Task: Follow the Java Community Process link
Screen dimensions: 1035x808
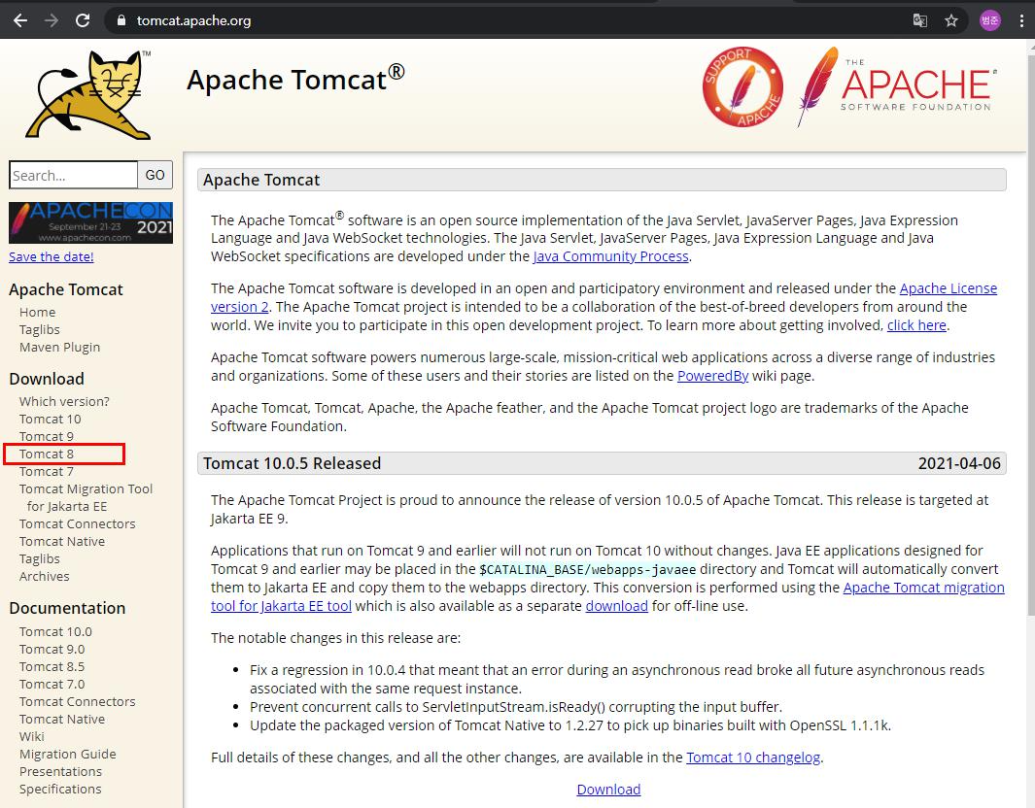Action: 610,256
